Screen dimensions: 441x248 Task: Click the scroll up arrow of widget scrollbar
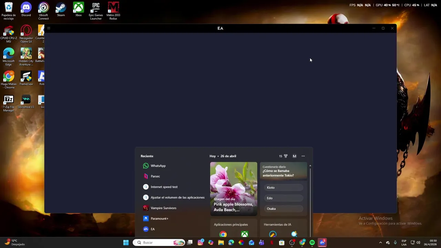point(310,166)
